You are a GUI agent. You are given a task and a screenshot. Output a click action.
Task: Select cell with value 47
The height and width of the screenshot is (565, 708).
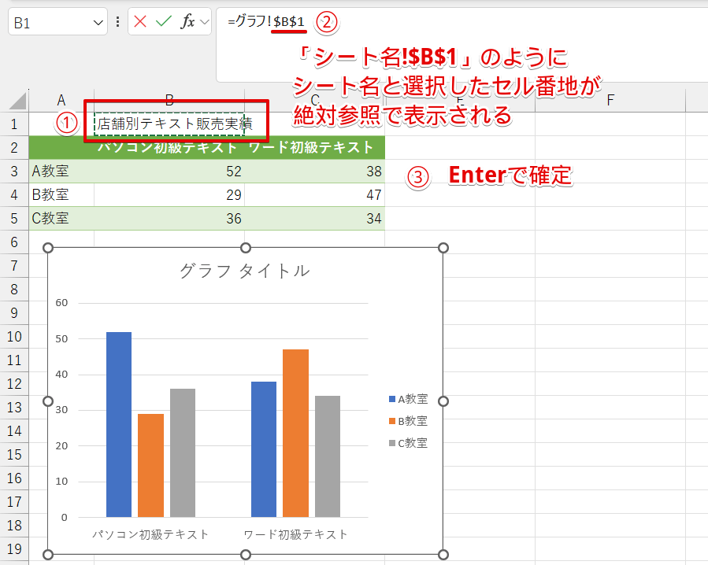[x=315, y=194]
